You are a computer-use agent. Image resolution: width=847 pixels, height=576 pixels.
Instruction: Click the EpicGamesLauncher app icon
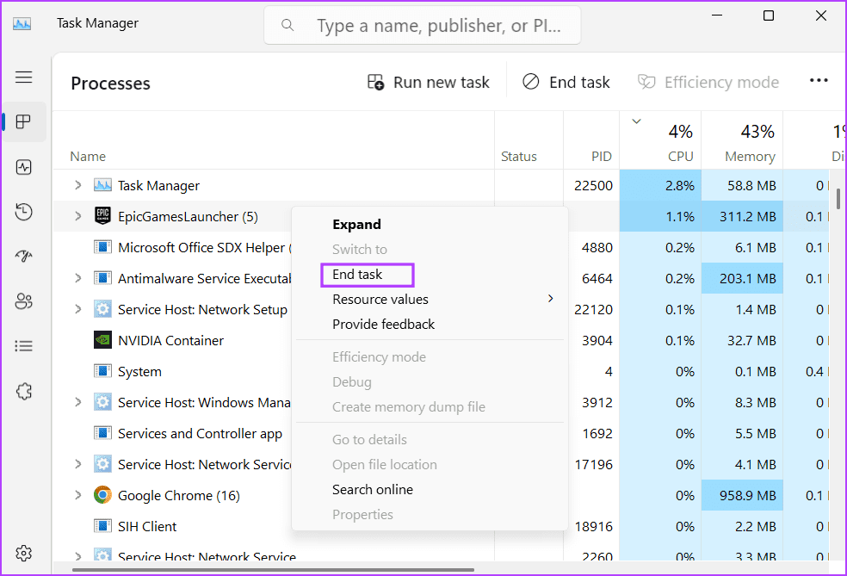(102, 215)
